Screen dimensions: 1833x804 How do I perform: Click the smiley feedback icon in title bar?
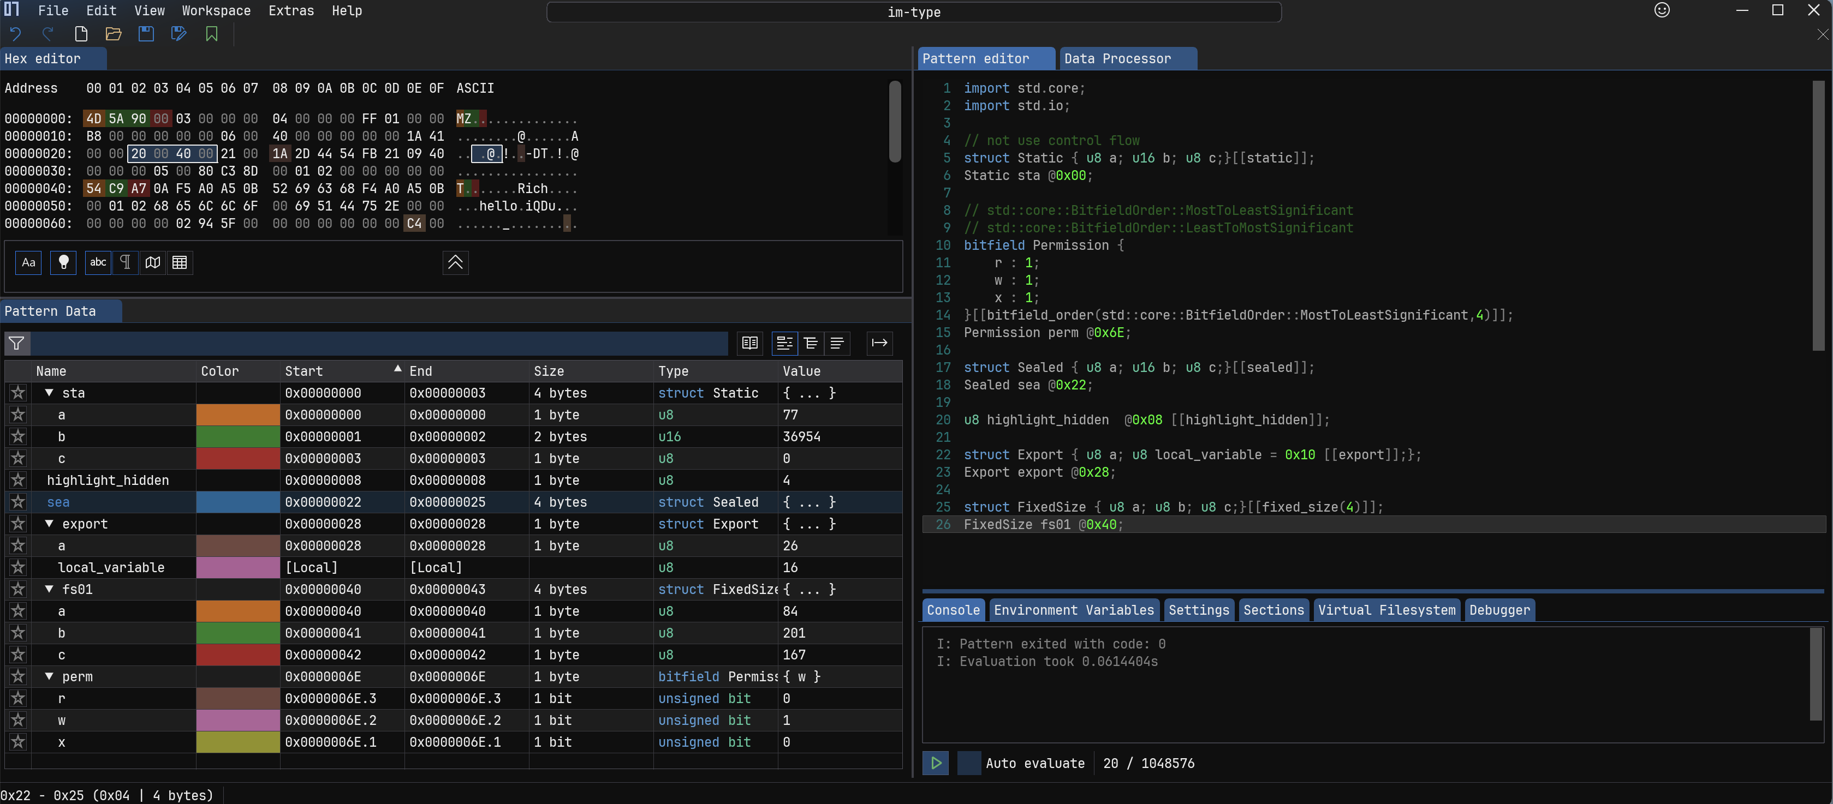click(x=1662, y=10)
